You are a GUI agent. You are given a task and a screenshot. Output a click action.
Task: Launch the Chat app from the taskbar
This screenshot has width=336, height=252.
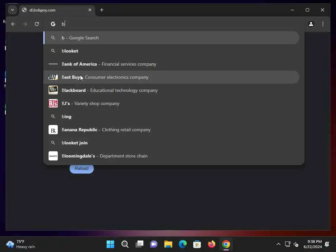154,244
